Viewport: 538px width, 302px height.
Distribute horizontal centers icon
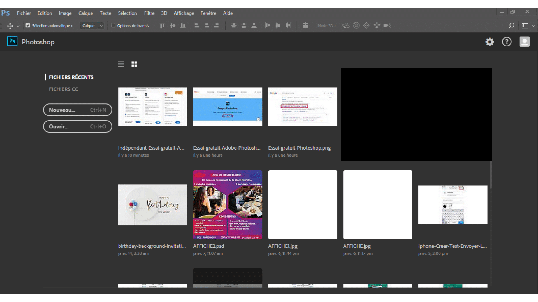tap(278, 26)
